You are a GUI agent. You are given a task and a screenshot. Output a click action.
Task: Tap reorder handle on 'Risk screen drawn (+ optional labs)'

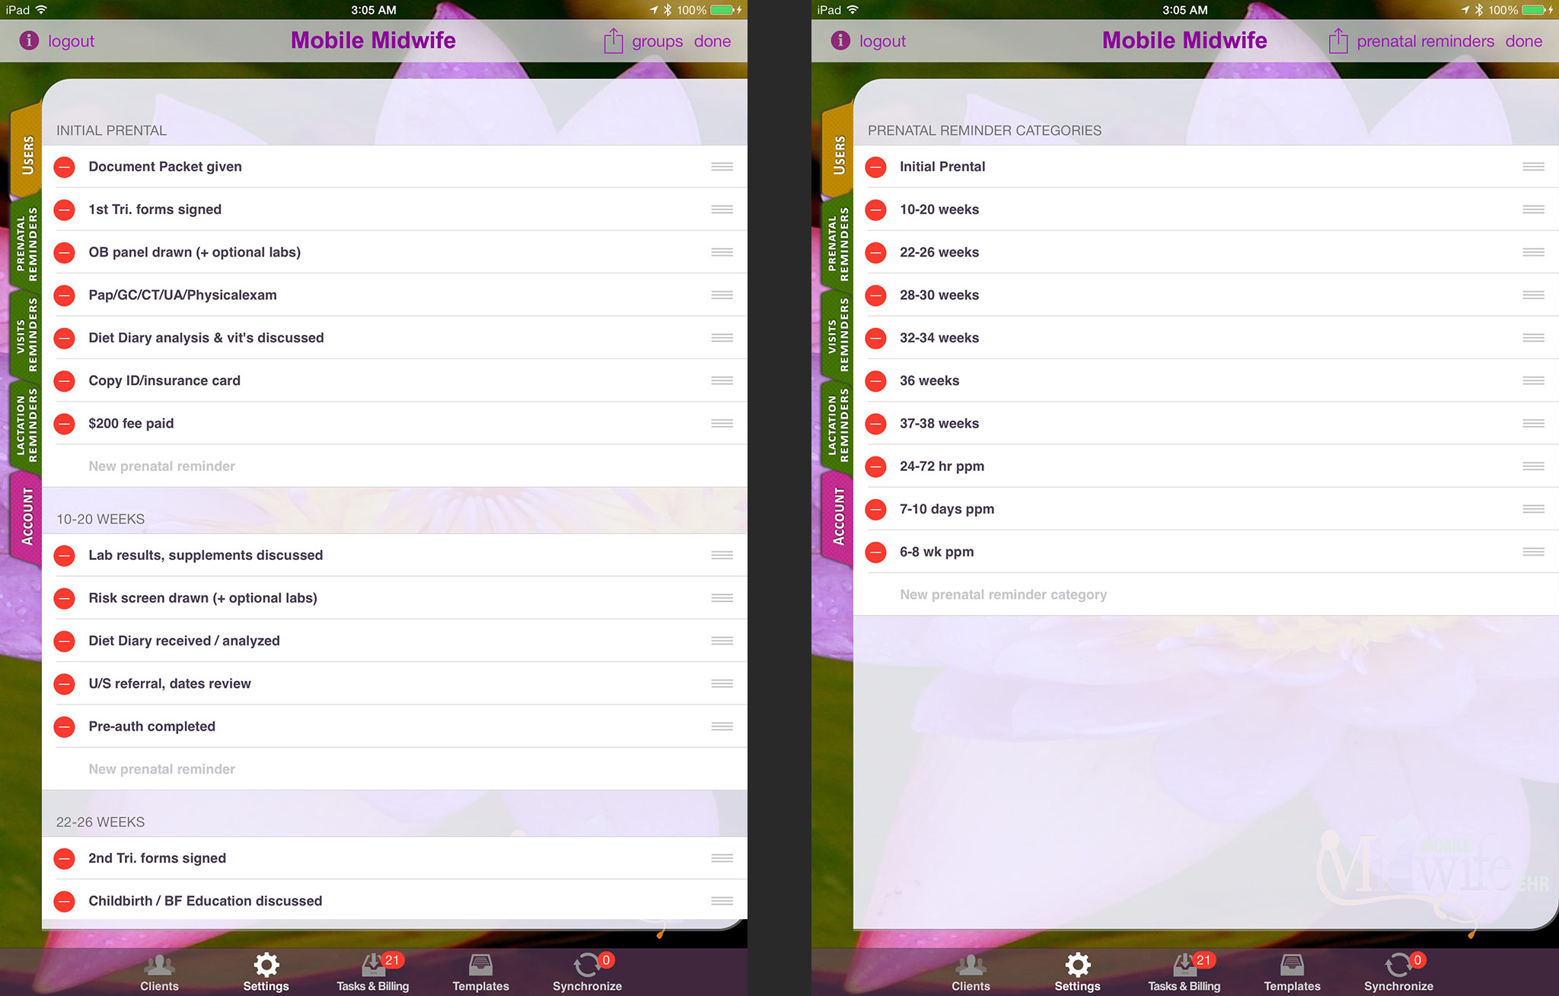722,598
